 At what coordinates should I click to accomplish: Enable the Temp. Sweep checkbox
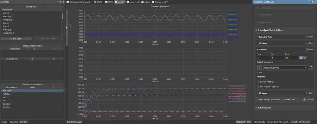[x=256, y=100]
